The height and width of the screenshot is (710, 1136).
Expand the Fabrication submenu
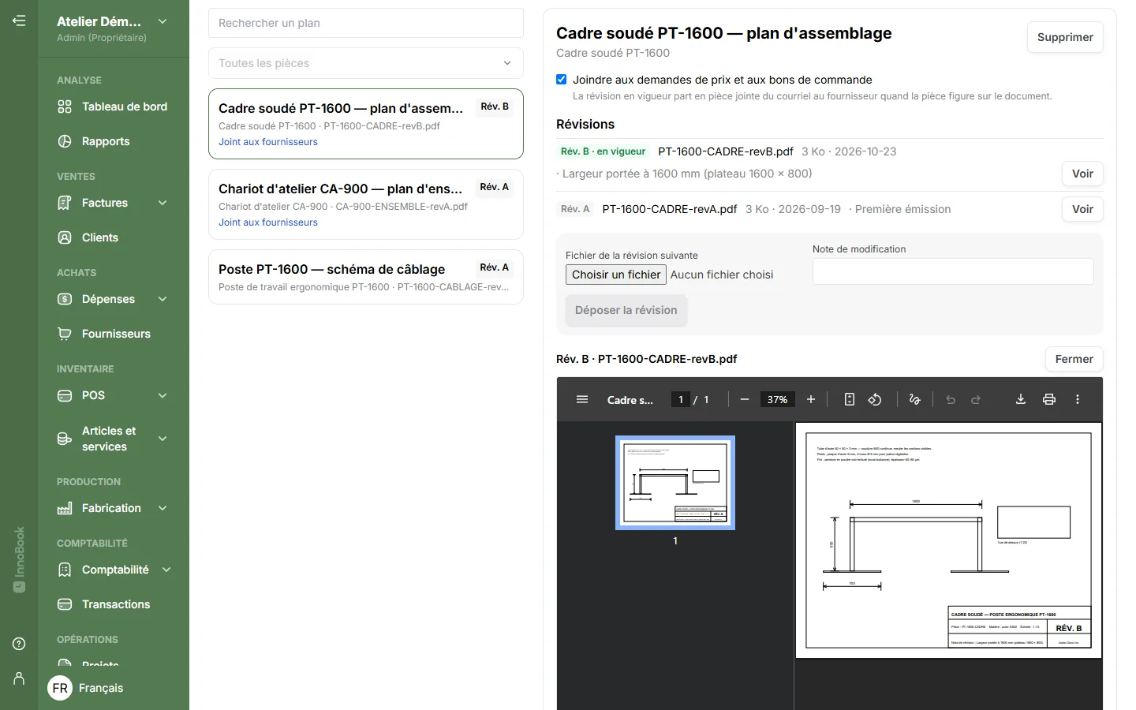(163, 508)
